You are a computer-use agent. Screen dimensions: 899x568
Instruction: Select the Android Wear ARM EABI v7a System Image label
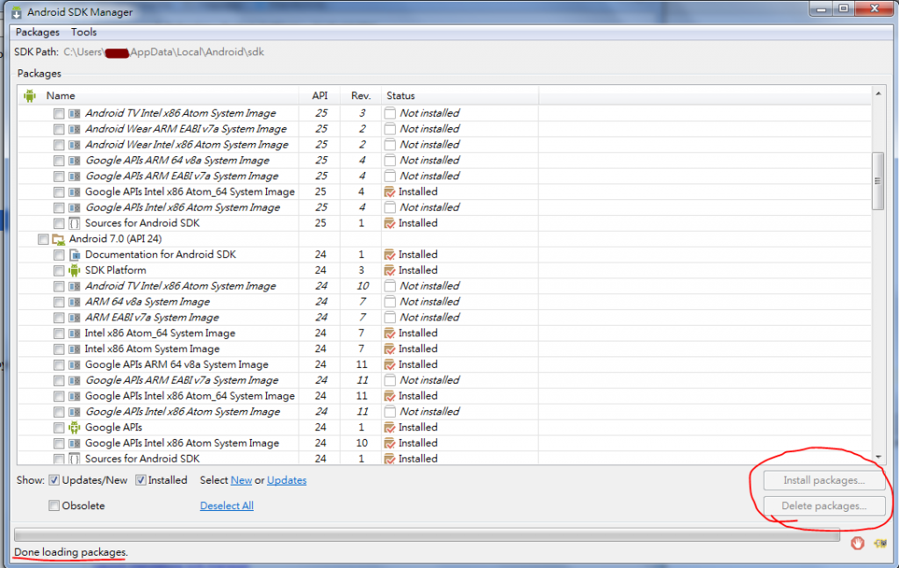186,129
